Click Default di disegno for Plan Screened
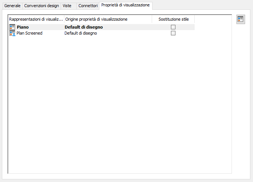 coord(81,33)
